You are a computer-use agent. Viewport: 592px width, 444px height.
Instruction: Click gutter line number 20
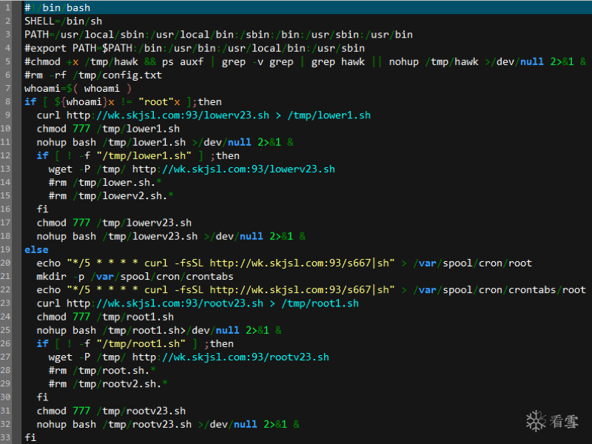[x=5, y=263]
